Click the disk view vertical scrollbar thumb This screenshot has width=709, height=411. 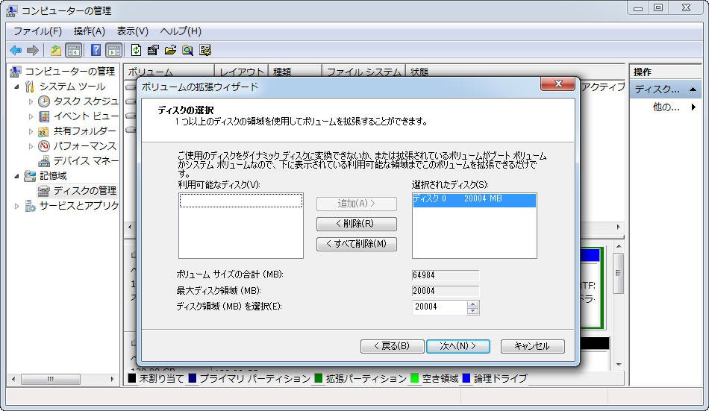click(x=619, y=273)
